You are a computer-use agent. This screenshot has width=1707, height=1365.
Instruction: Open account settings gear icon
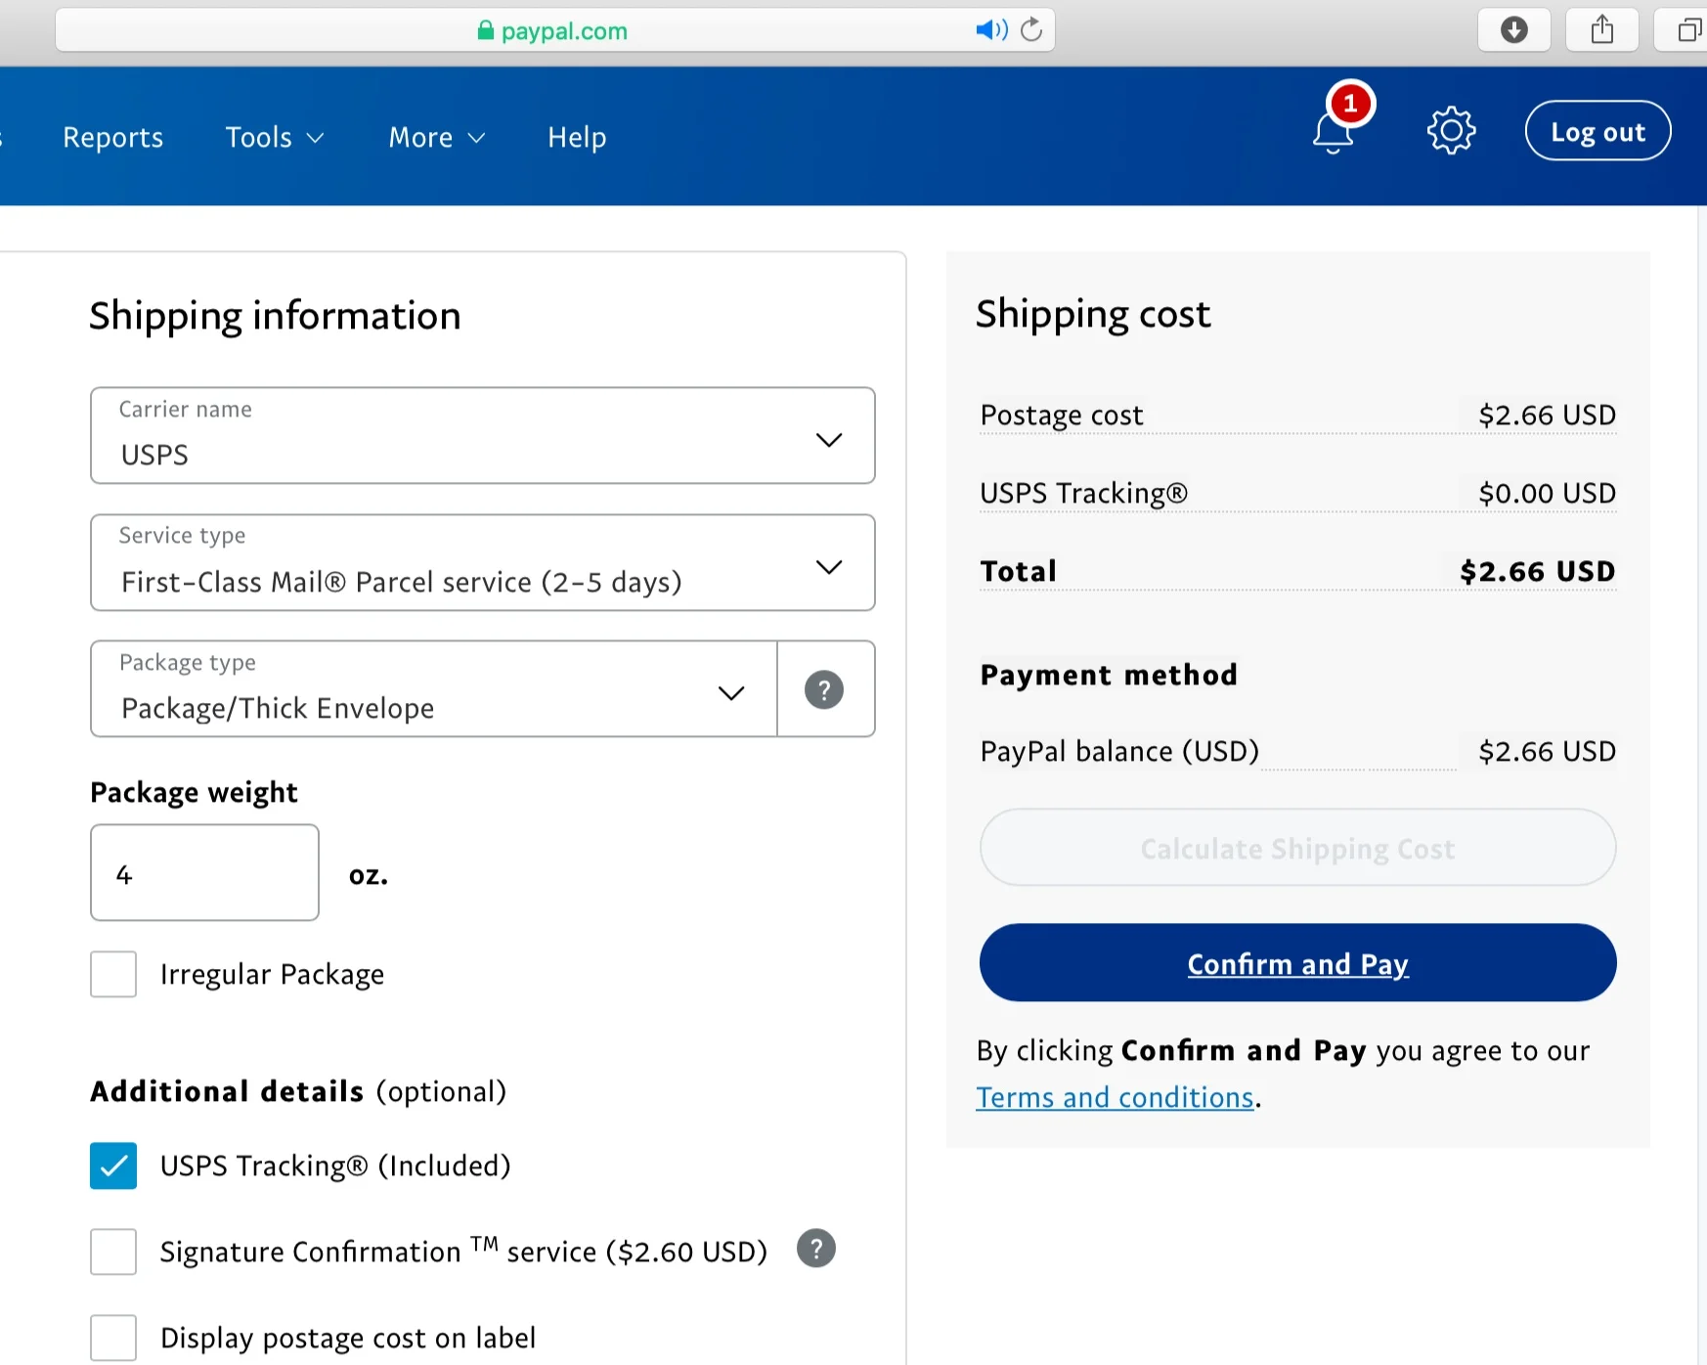pyautogui.click(x=1451, y=130)
